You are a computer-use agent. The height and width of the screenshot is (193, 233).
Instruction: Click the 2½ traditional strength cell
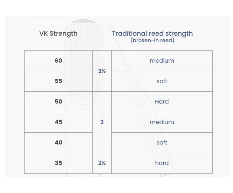102,163
